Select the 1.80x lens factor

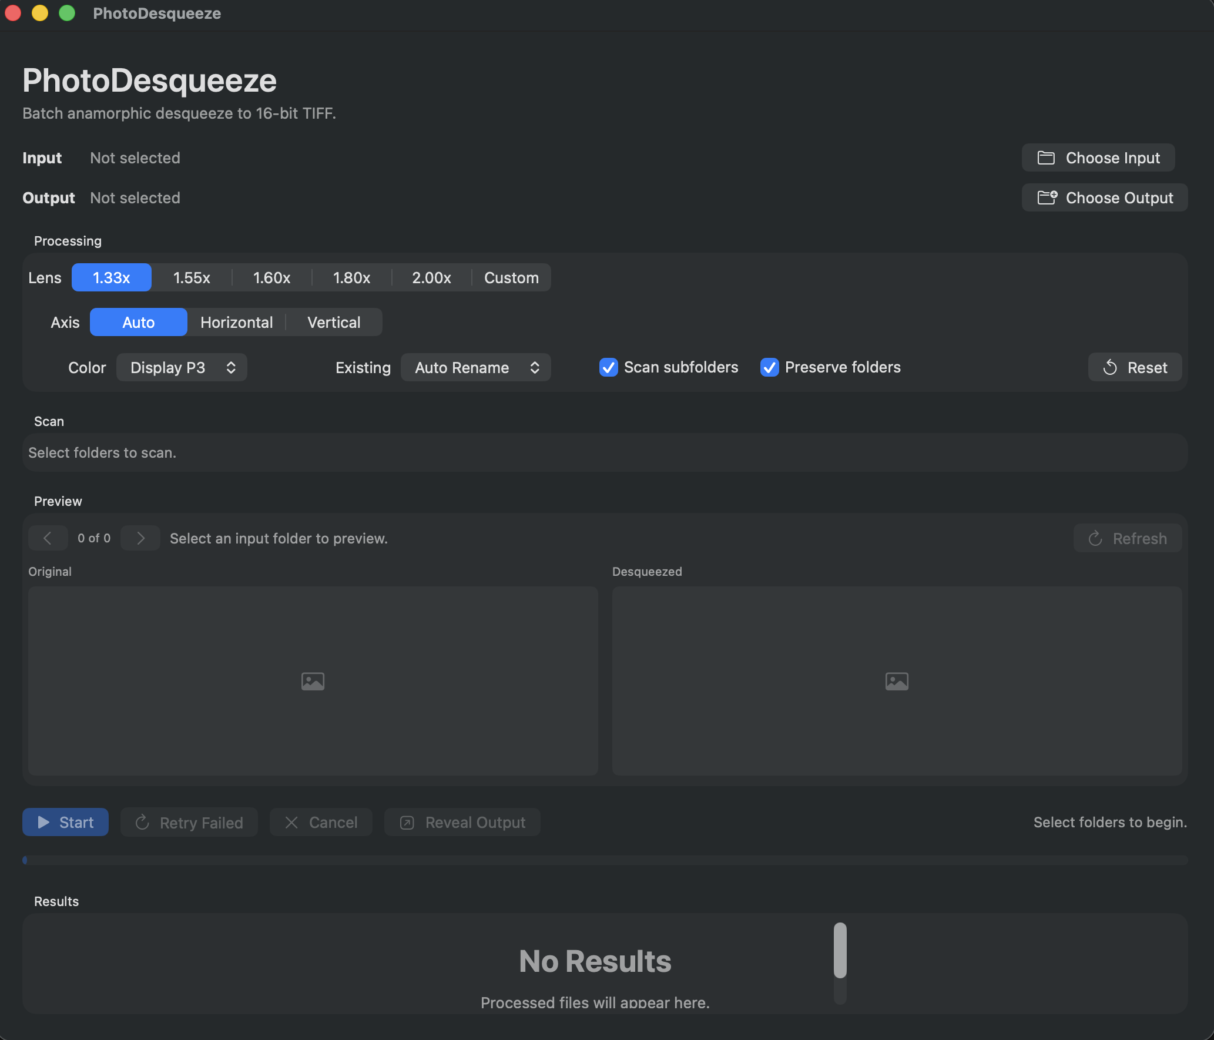point(351,277)
